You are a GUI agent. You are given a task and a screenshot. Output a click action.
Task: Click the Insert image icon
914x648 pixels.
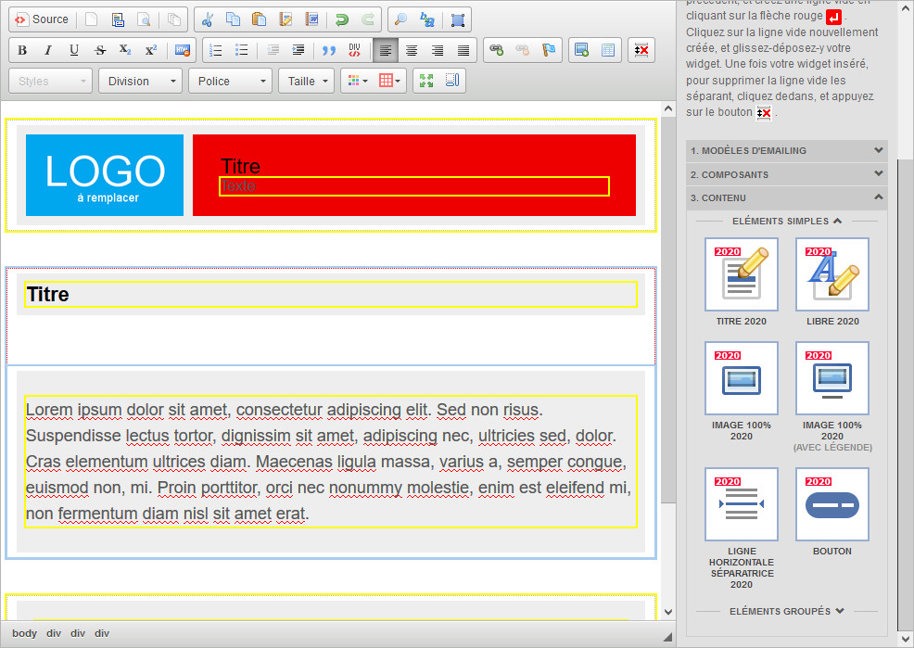(x=581, y=50)
